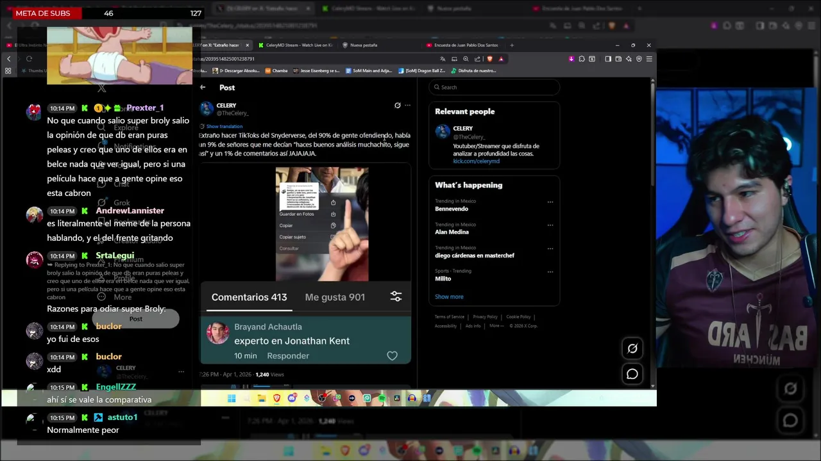
Task: Click the zoom magnifier icon in address bar
Action: (x=466, y=59)
